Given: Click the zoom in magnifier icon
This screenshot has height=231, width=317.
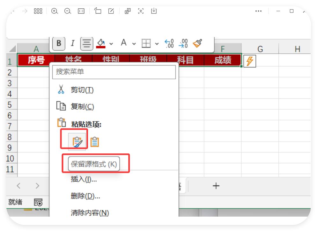Looking at the screenshot, I should pos(55,11).
